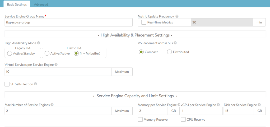Click help icon for vCPU per Service Engine
The image size is (270, 127).
pos(218,105)
